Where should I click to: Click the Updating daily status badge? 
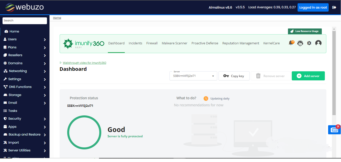(x=216, y=99)
